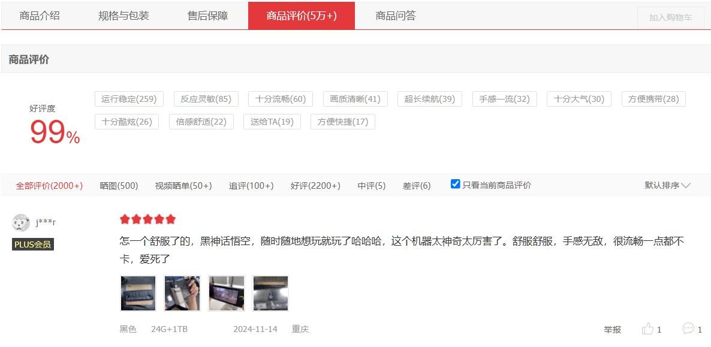The height and width of the screenshot is (347, 711).
Task: Open the 规格与包装 tab
Action: click(x=123, y=16)
